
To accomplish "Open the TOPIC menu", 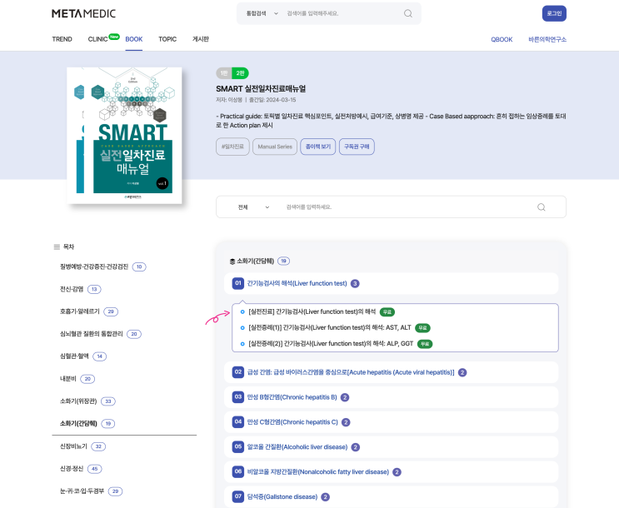I will click(x=167, y=39).
